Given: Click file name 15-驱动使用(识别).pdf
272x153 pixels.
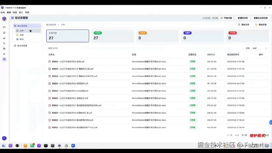Looking at the screenshot, I should click(73, 120).
